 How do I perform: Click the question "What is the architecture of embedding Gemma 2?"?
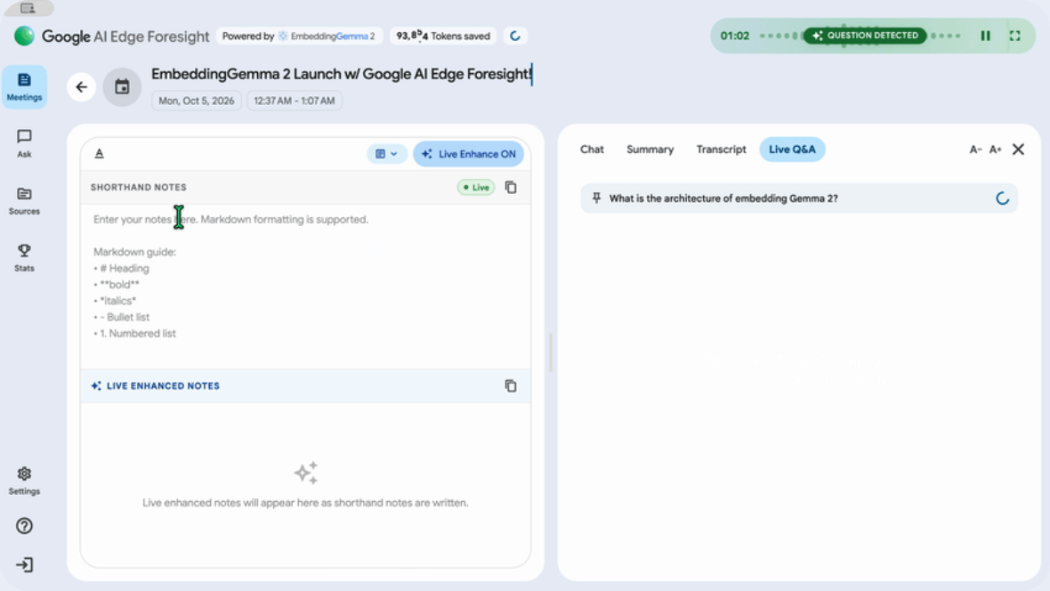[x=723, y=198]
